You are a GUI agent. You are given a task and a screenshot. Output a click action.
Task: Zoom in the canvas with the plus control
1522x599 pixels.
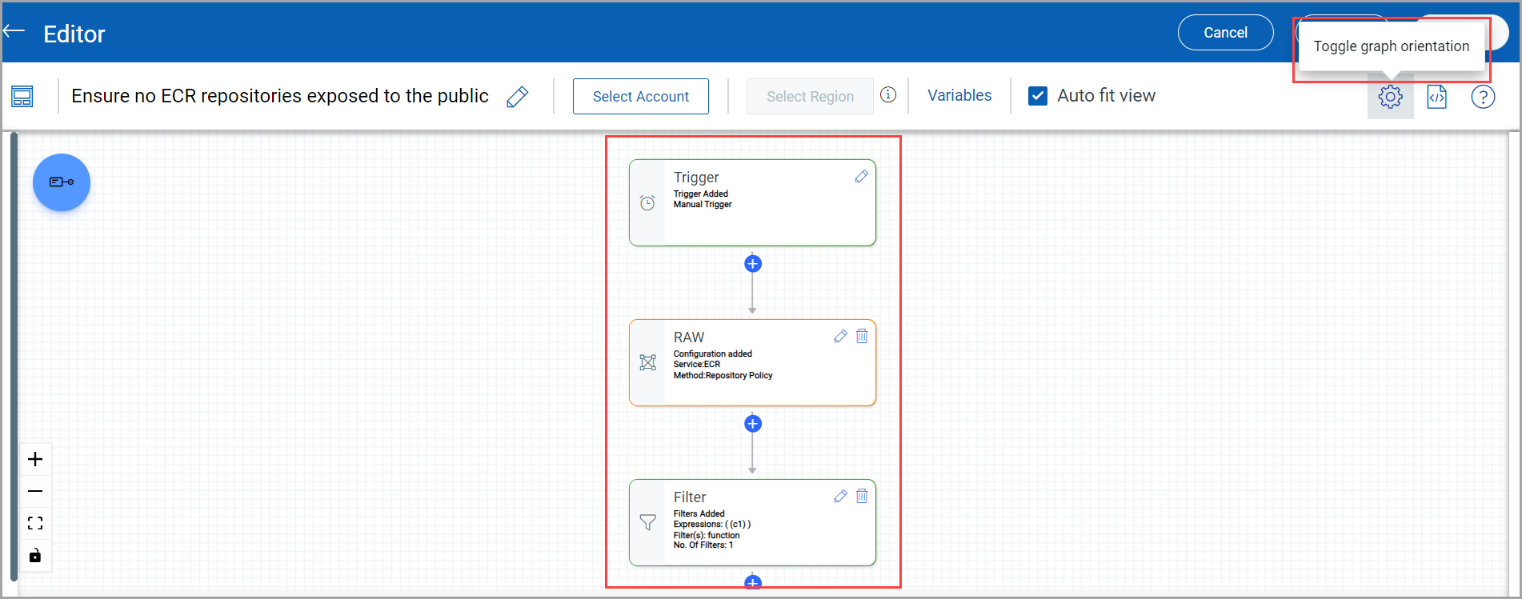pos(35,459)
